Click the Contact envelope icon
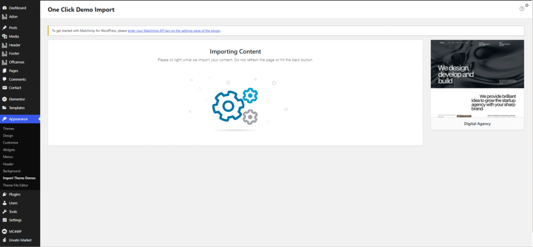This screenshot has width=533, height=247. coord(4,88)
